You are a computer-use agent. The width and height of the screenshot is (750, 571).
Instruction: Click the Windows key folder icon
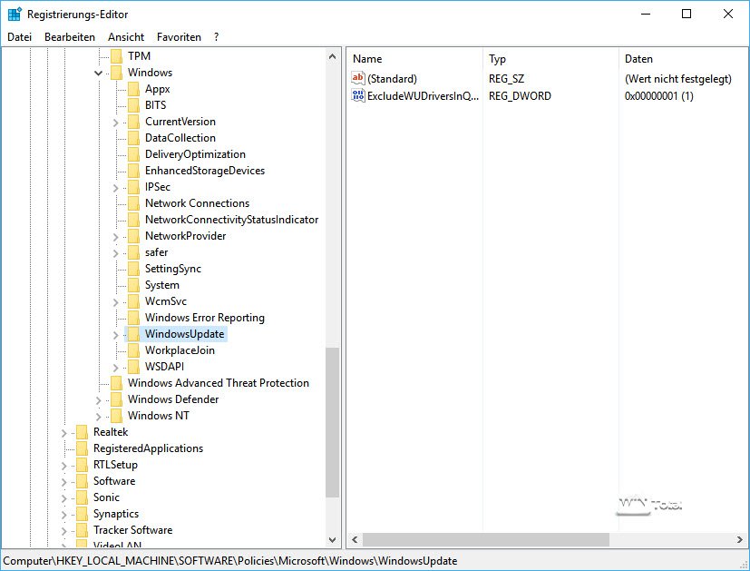(116, 73)
